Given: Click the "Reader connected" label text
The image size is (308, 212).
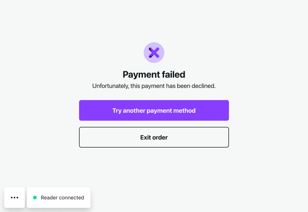Looking at the screenshot, I should coord(62,198).
